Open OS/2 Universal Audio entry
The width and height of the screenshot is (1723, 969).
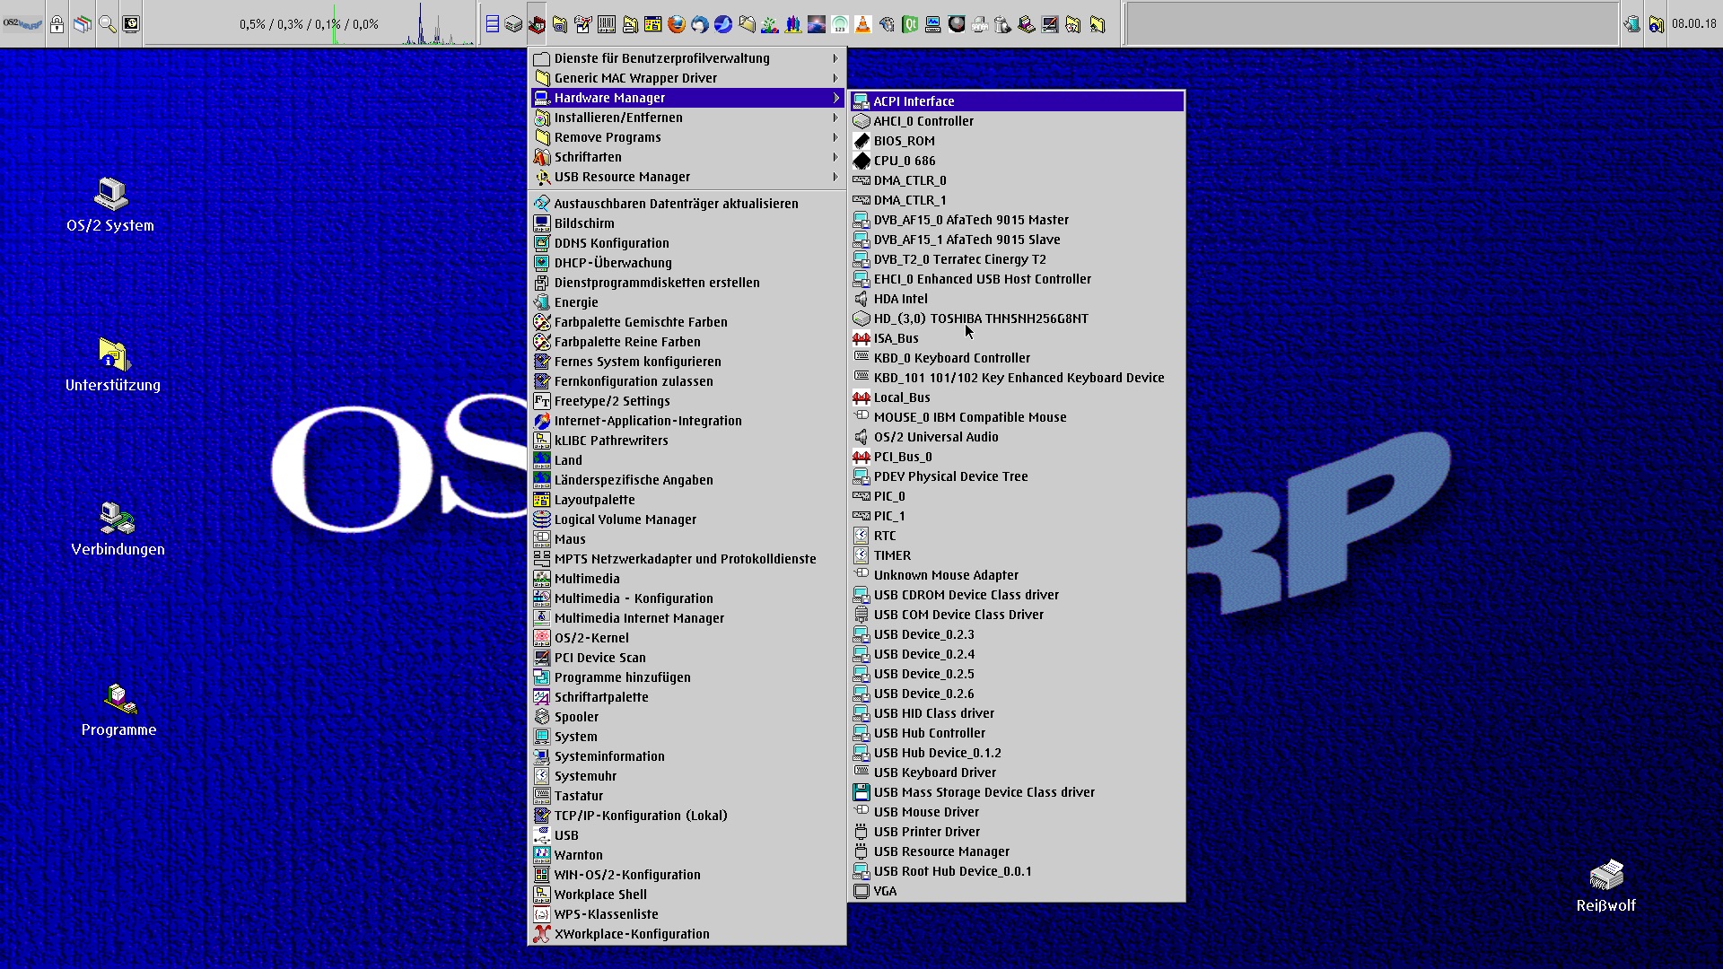(x=1017, y=437)
